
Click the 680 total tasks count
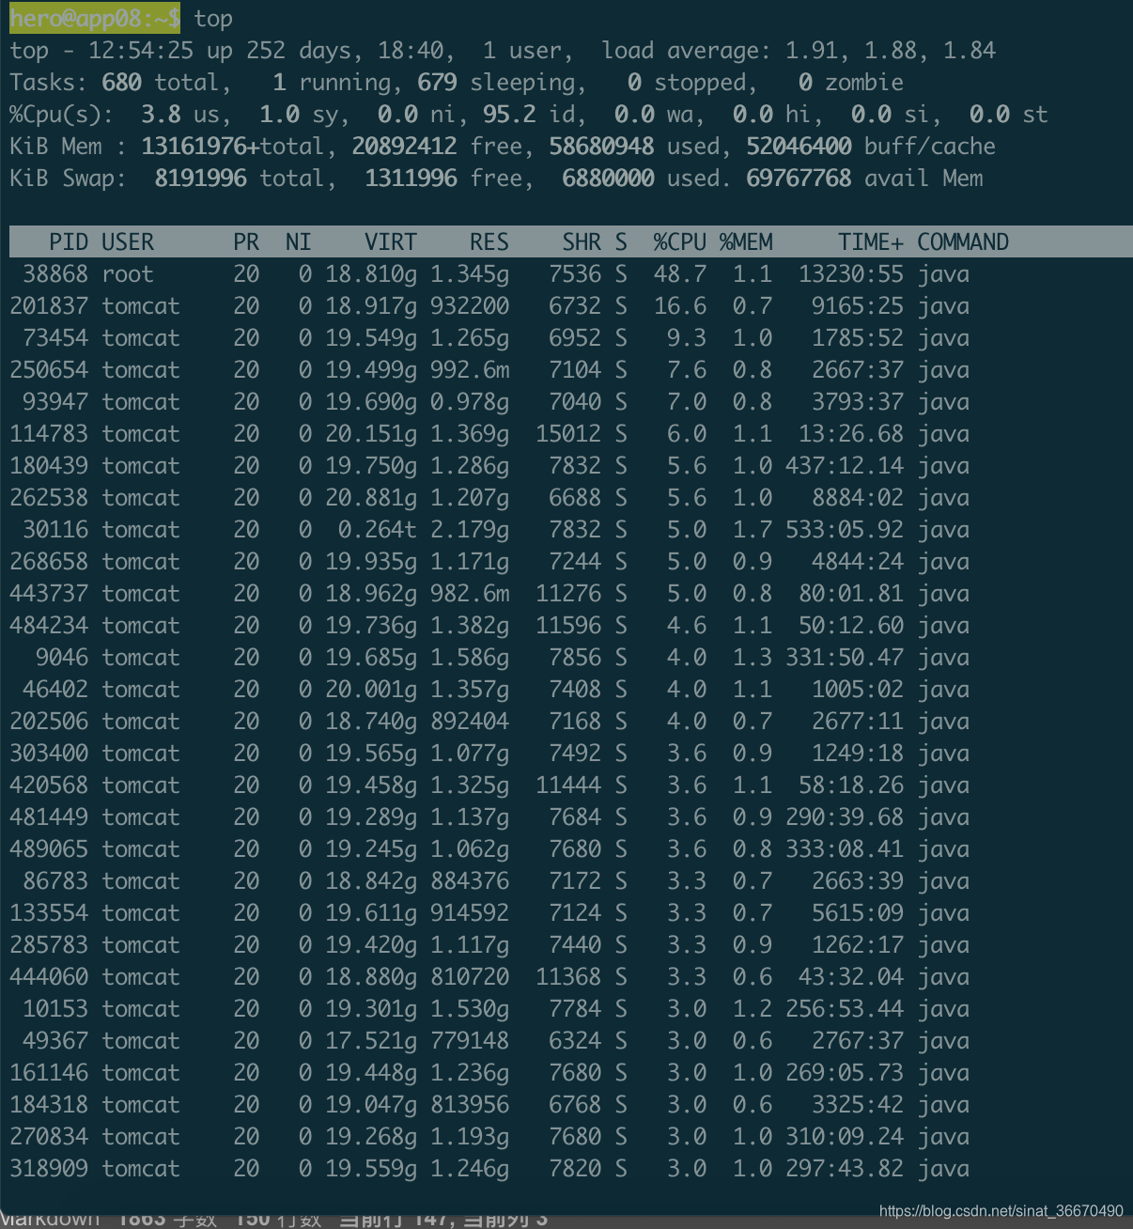pos(121,82)
